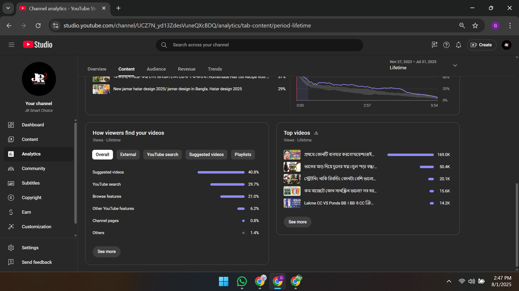The image size is (519, 291).
Task: Click the Other YouTube features row
Action: [x=175, y=209]
